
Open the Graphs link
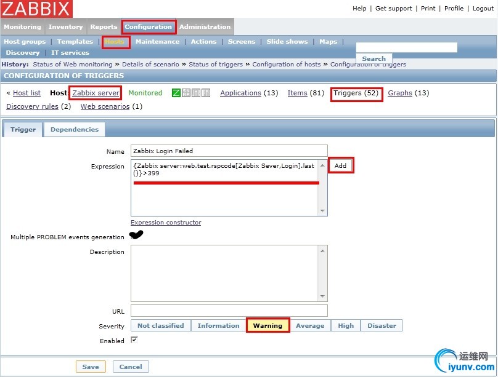(400, 93)
